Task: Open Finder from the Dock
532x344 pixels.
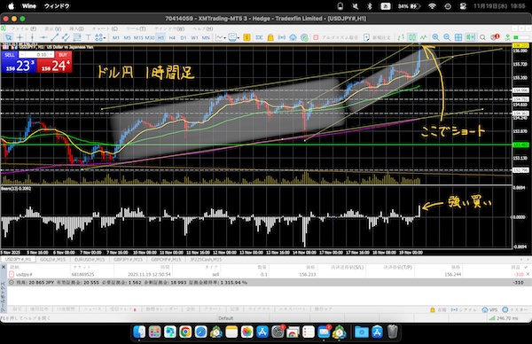Action: [x=139, y=332]
